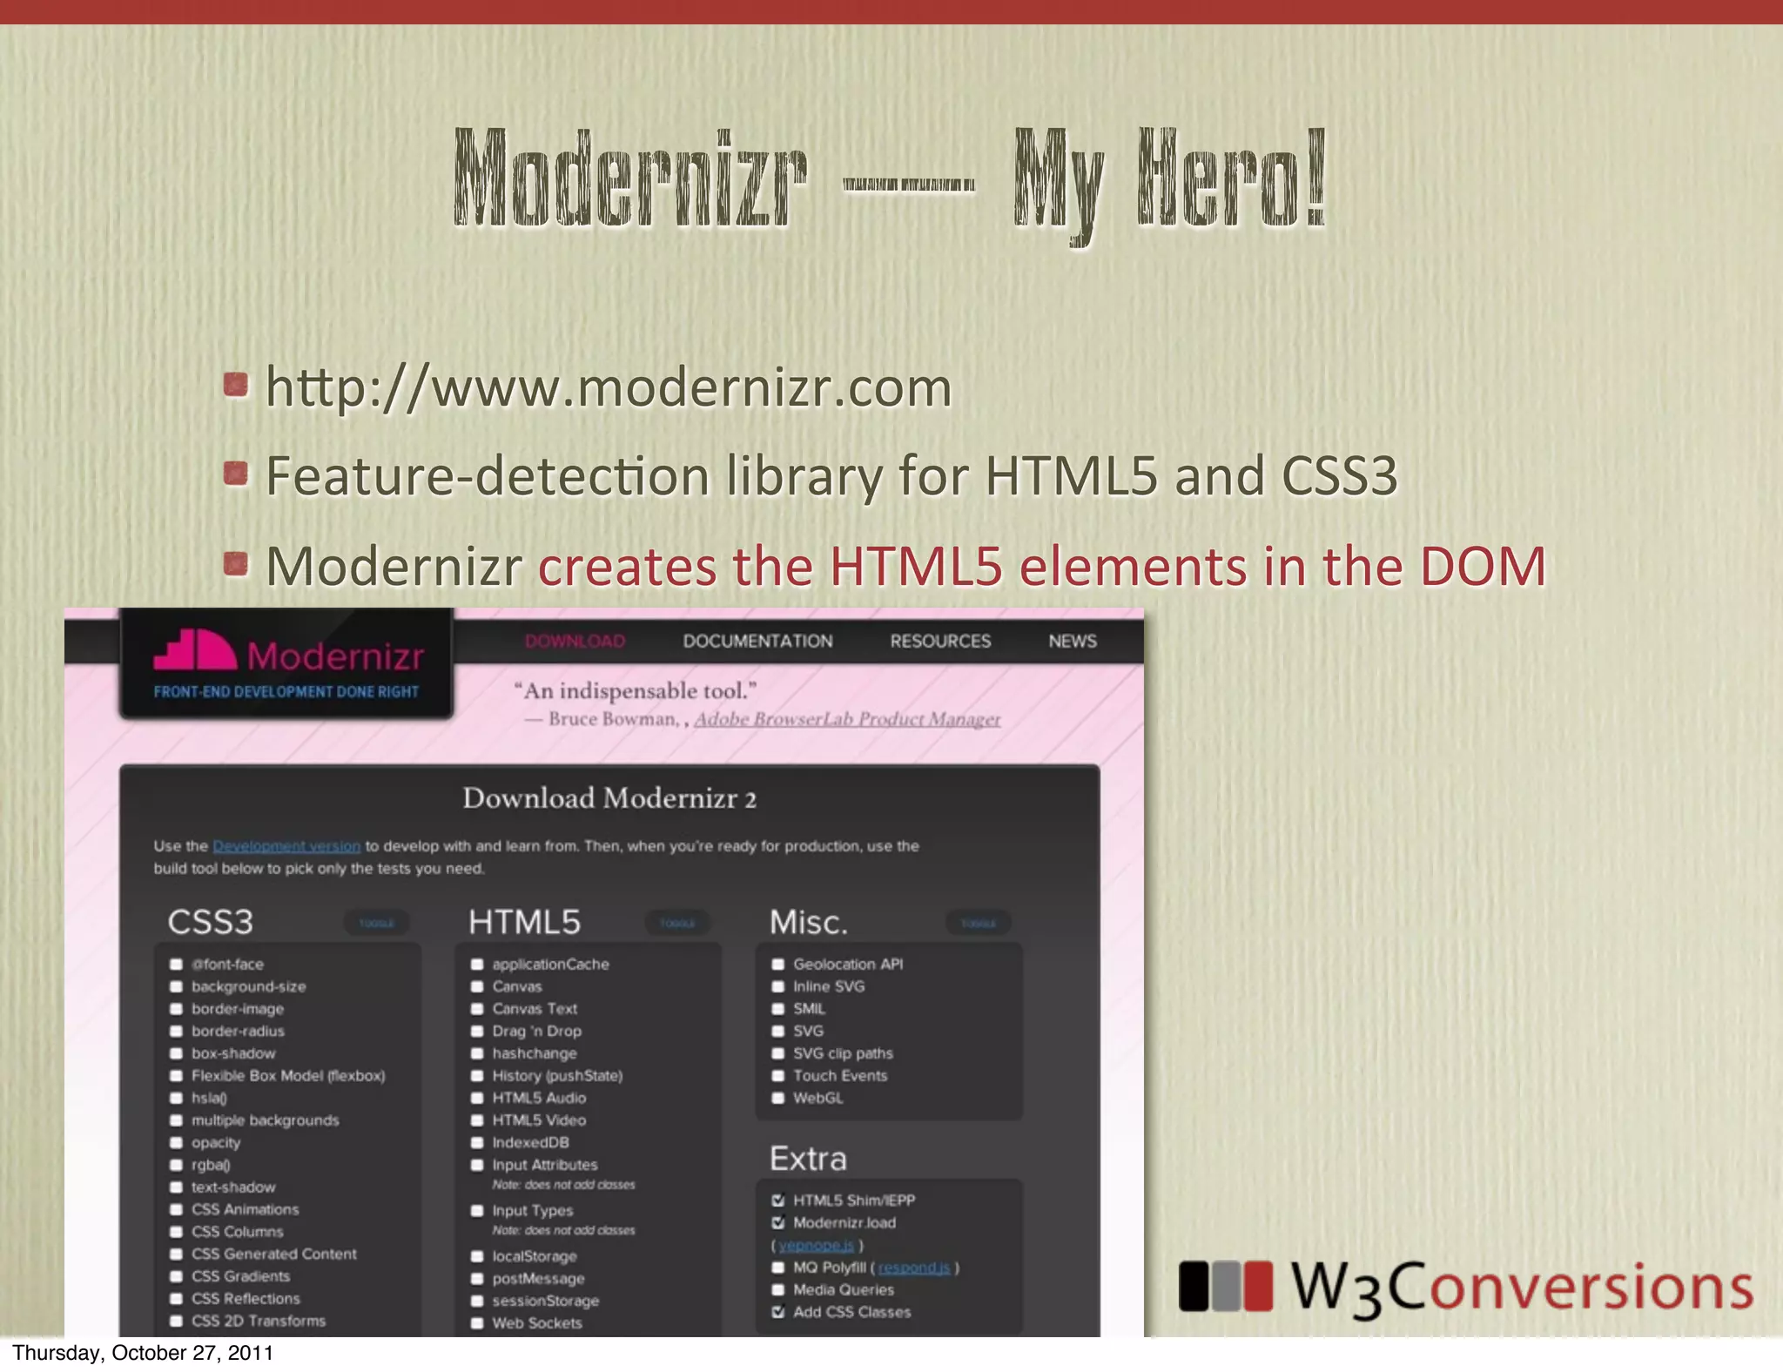Check the MQ Polyfill checkbox
The image size is (1783, 1372).
(x=778, y=1268)
